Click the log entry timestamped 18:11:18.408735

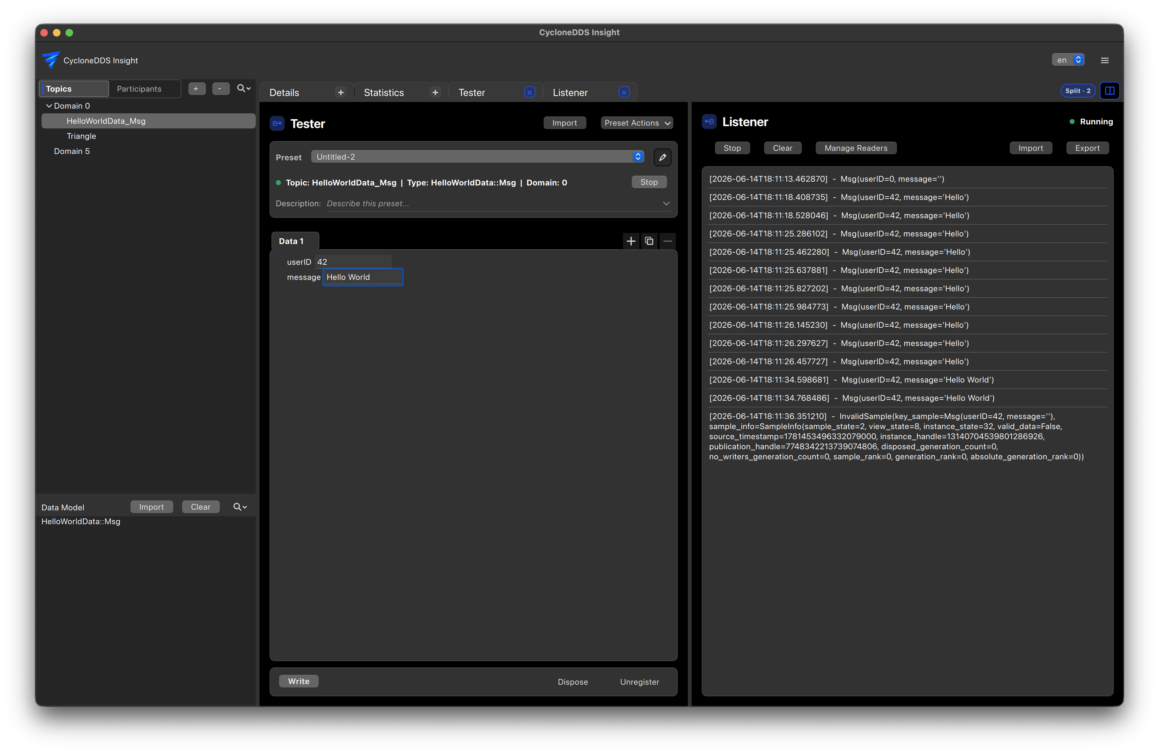pyautogui.click(x=907, y=197)
